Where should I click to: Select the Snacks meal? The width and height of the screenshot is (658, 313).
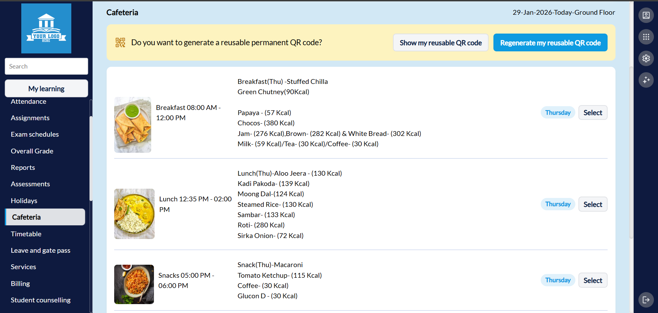tap(593, 280)
